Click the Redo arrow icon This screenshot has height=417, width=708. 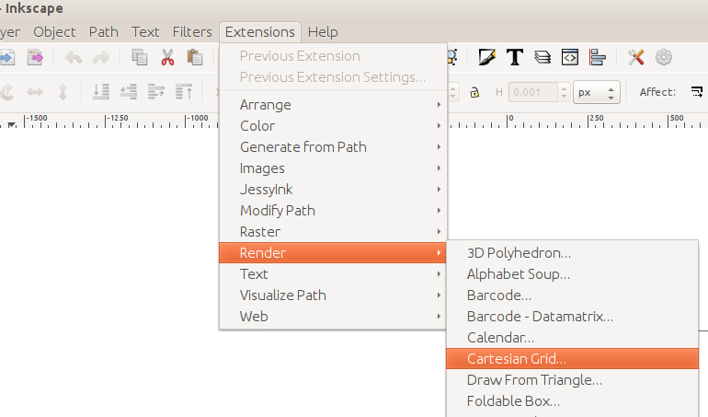tap(101, 57)
